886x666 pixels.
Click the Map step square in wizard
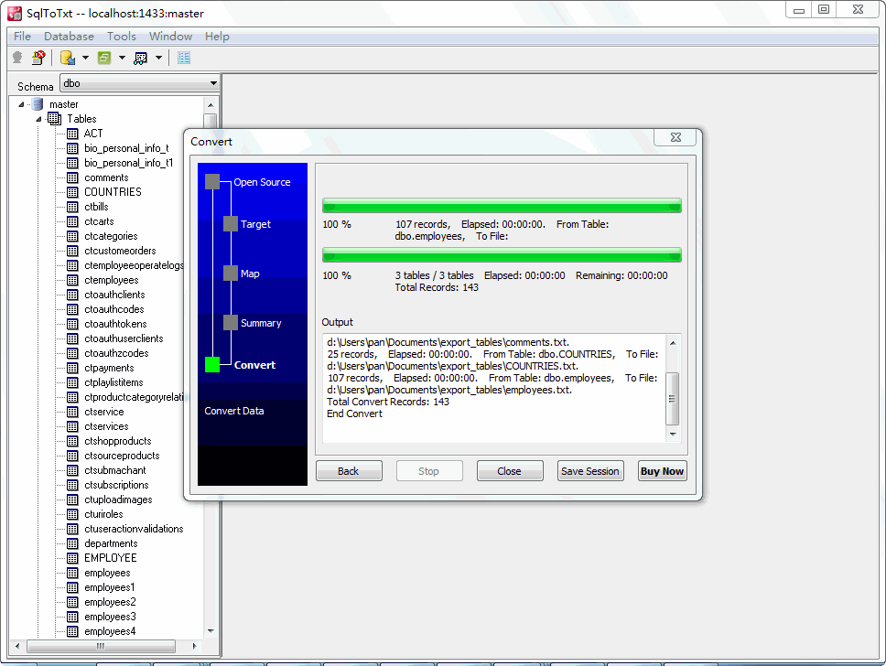[231, 274]
